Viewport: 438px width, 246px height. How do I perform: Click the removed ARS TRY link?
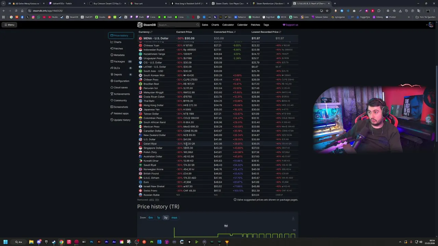(x=154, y=200)
